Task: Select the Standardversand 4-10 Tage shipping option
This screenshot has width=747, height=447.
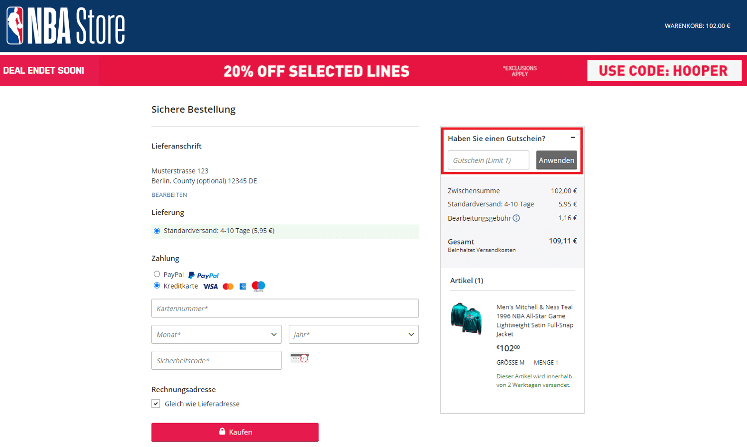Action: 157,230
